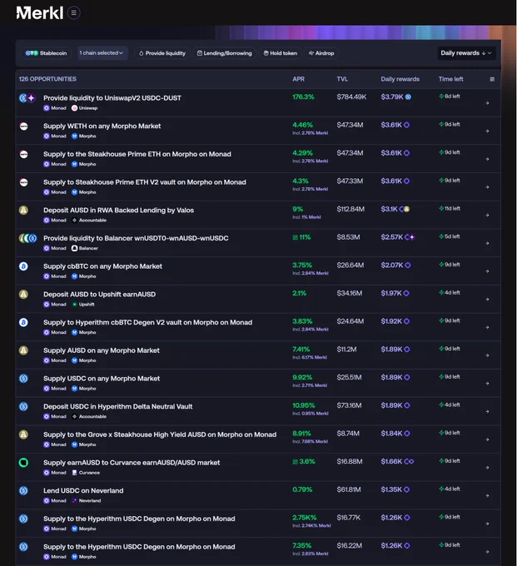This screenshot has width=517, height=566.
Task: Sort by Time left column header
Action: click(x=451, y=79)
